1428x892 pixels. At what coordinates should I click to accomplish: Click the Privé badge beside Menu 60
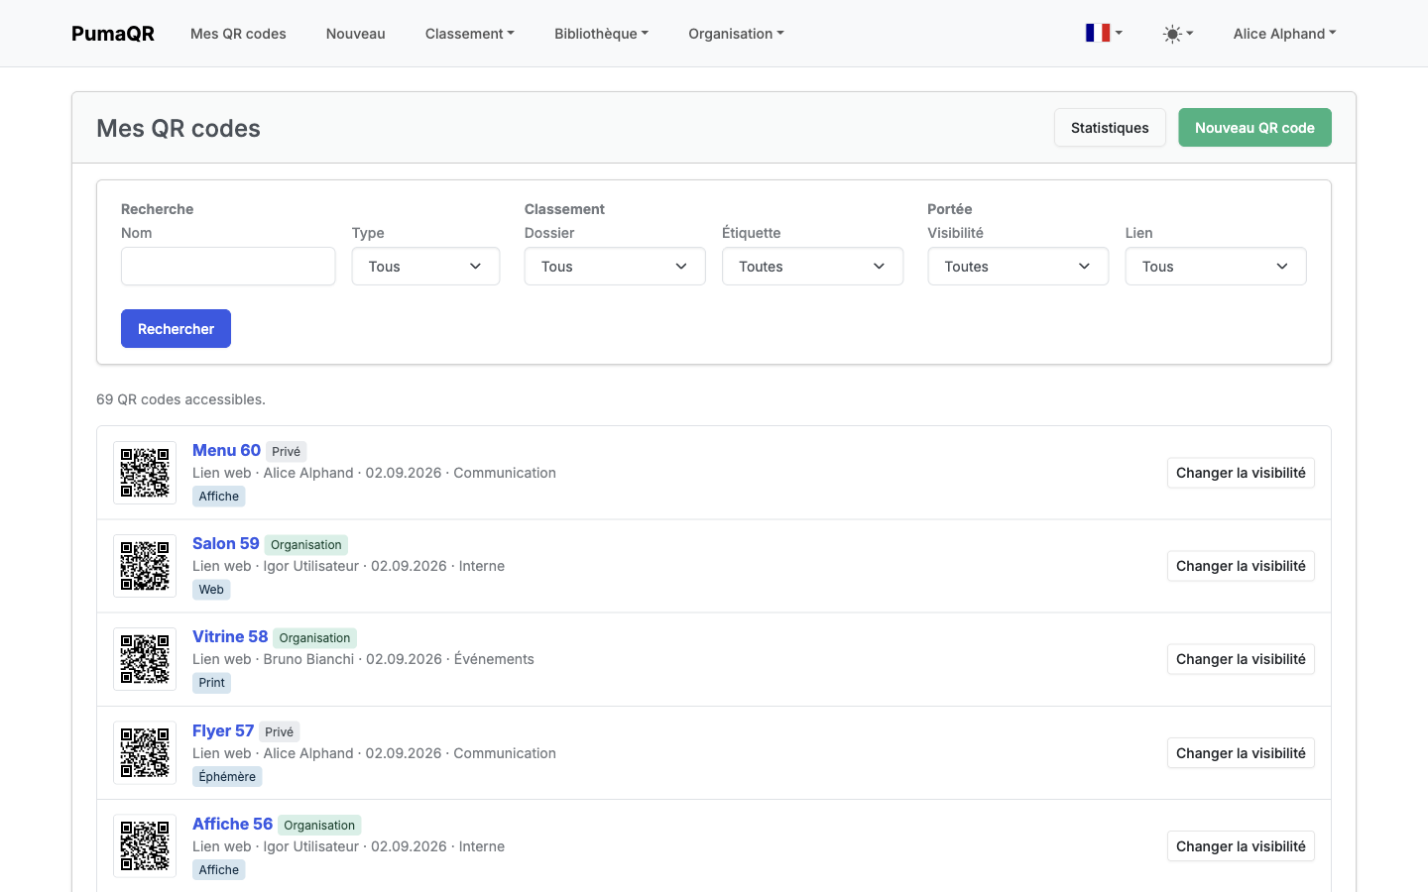(286, 452)
